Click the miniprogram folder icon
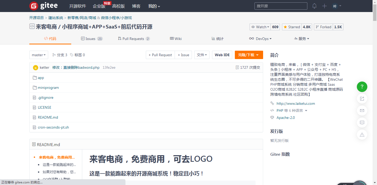 (x=35, y=88)
